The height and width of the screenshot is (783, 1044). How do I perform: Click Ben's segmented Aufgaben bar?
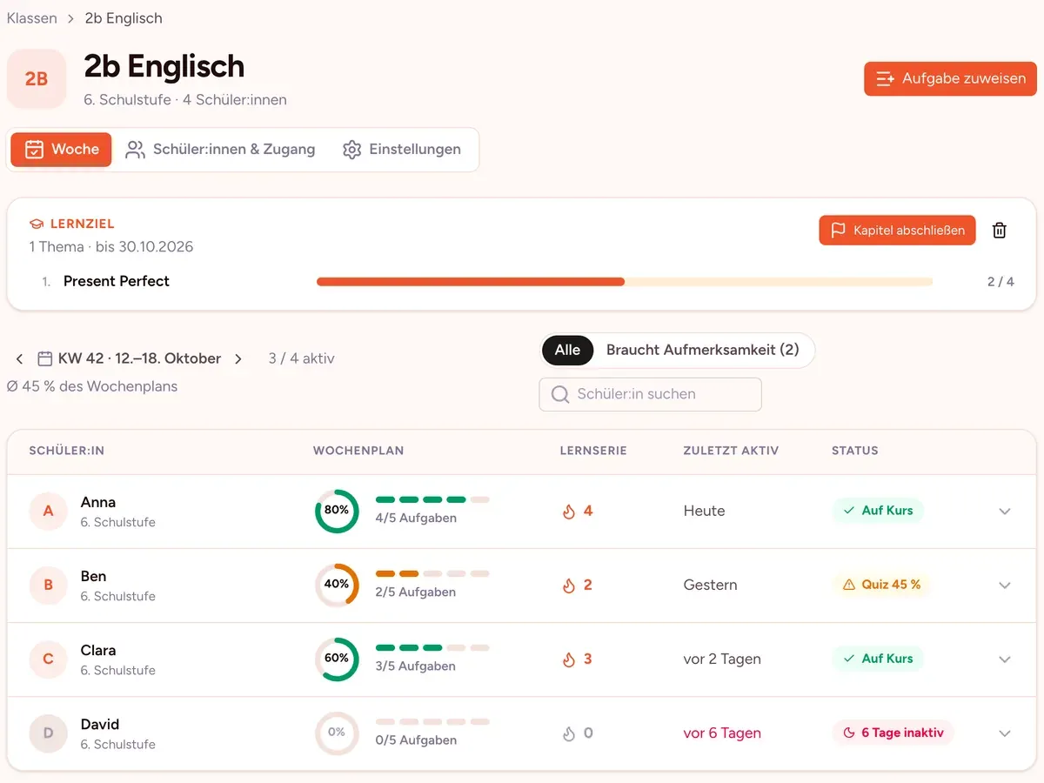432,573
